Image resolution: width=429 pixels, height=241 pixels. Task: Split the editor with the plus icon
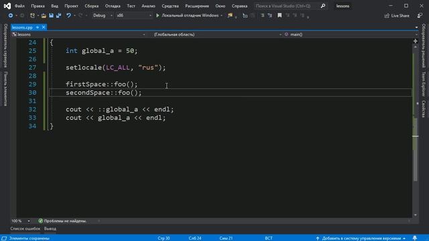pos(416,41)
